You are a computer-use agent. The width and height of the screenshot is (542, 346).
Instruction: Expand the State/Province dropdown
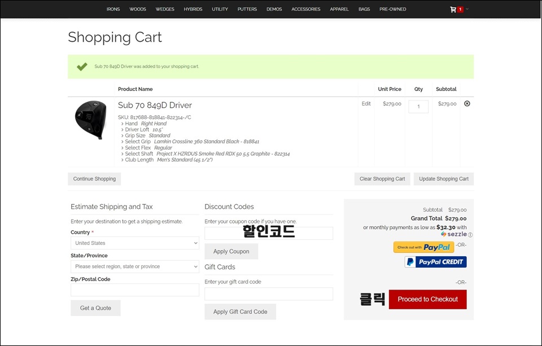tap(135, 266)
